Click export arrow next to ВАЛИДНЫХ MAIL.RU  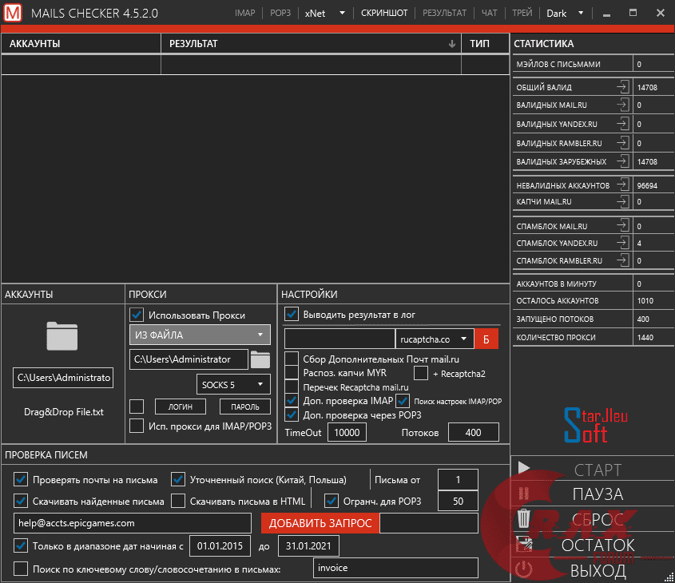[621, 105]
